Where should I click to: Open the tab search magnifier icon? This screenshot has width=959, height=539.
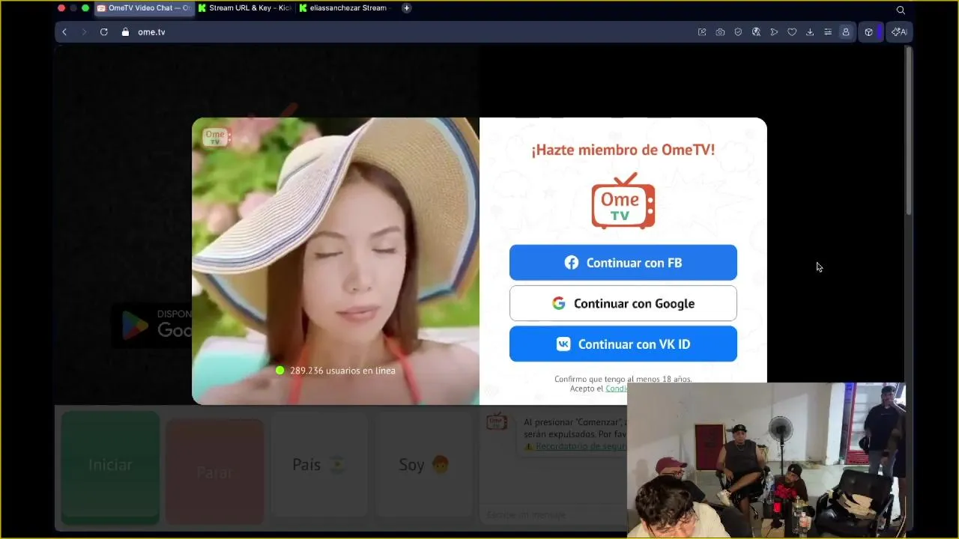(x=901, y=10)
